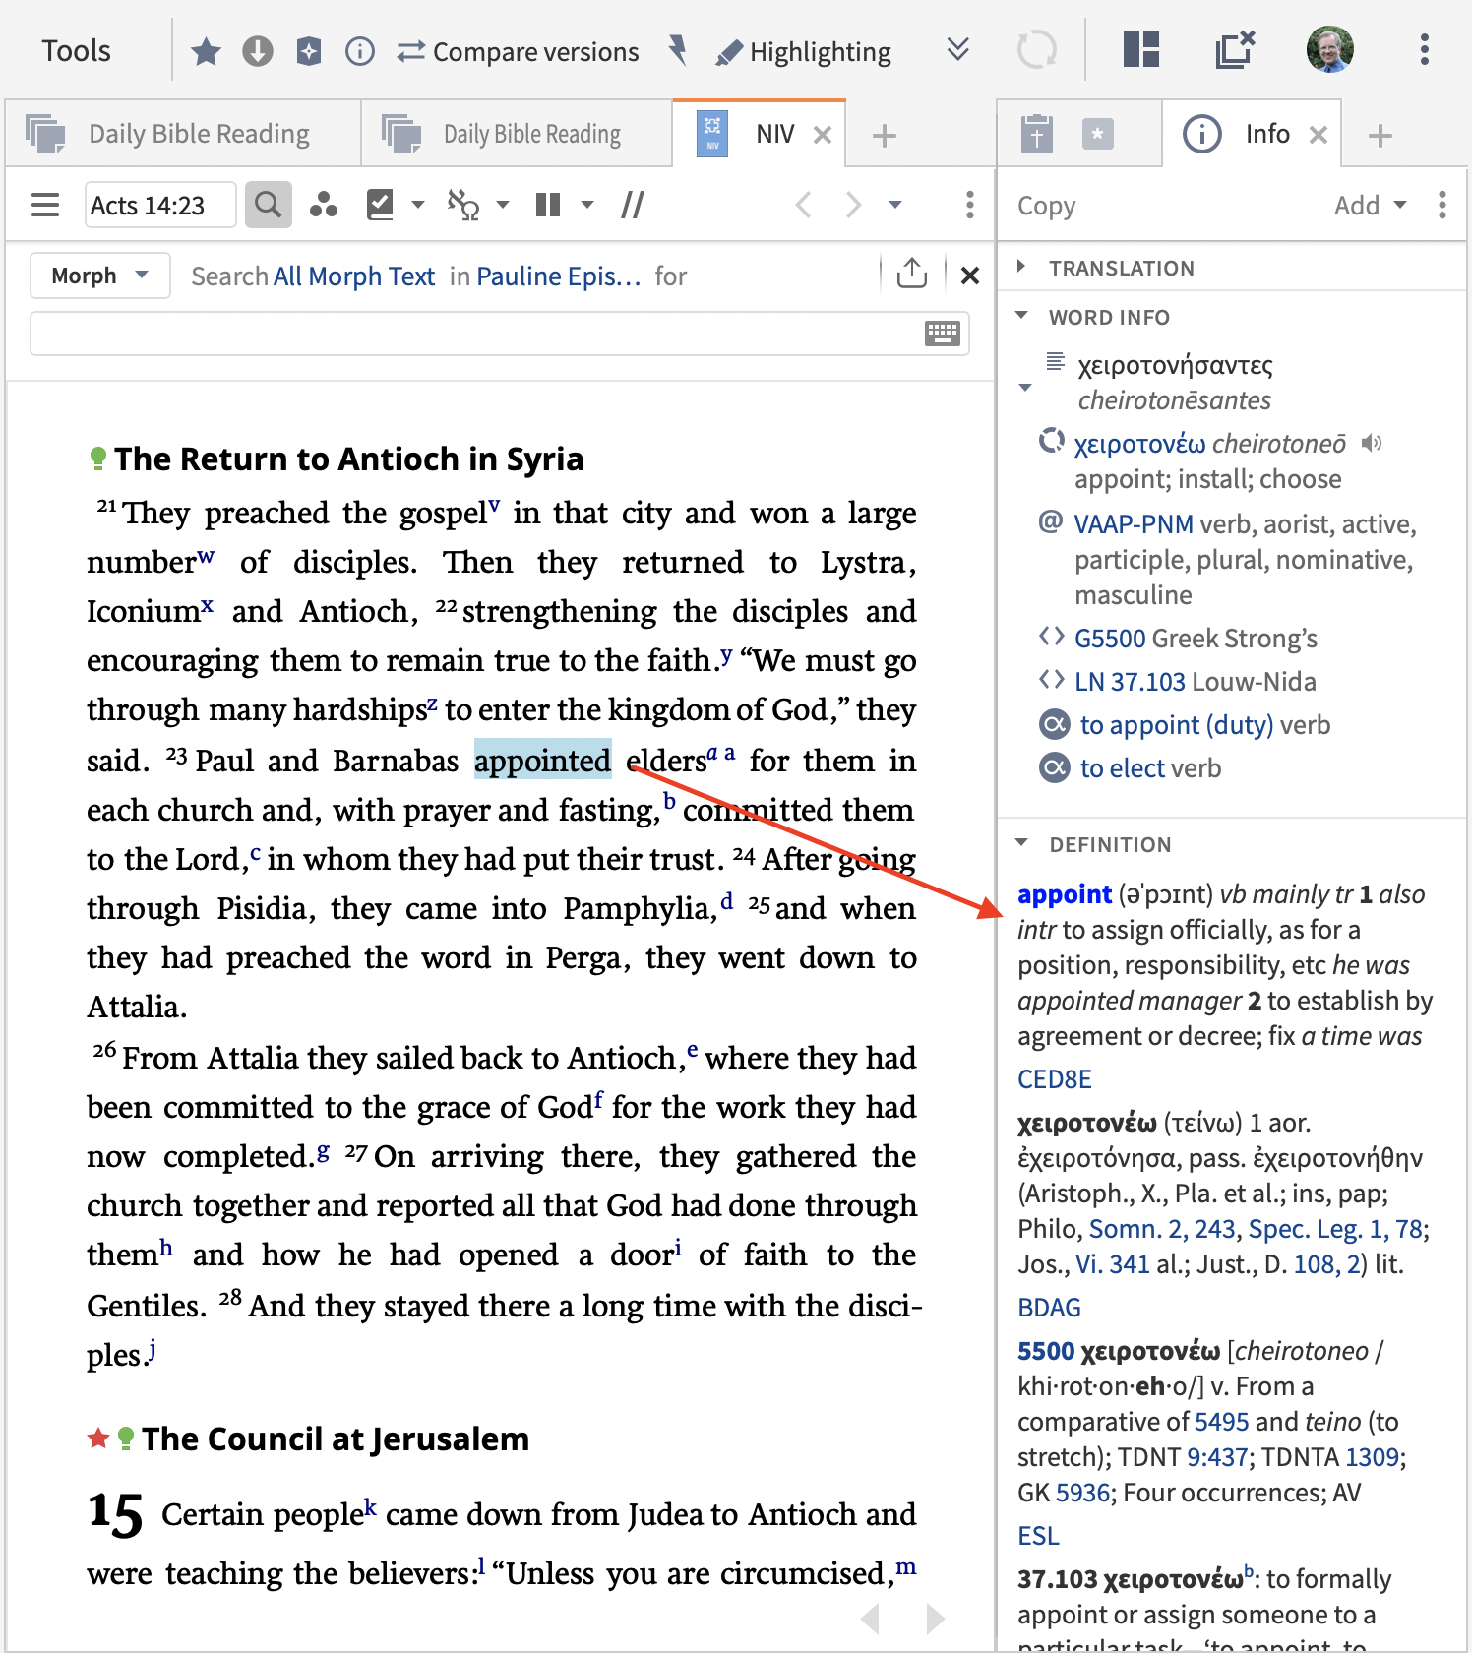Open the history dropdown arrow
The image size is (1472, 1653).
(x=895, y=205)
